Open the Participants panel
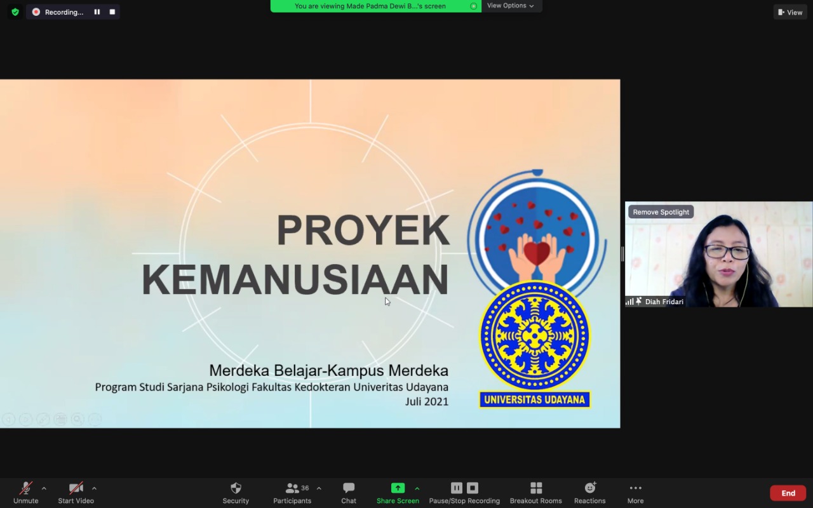The image size is (813, 508). click(x=292, y=493)
